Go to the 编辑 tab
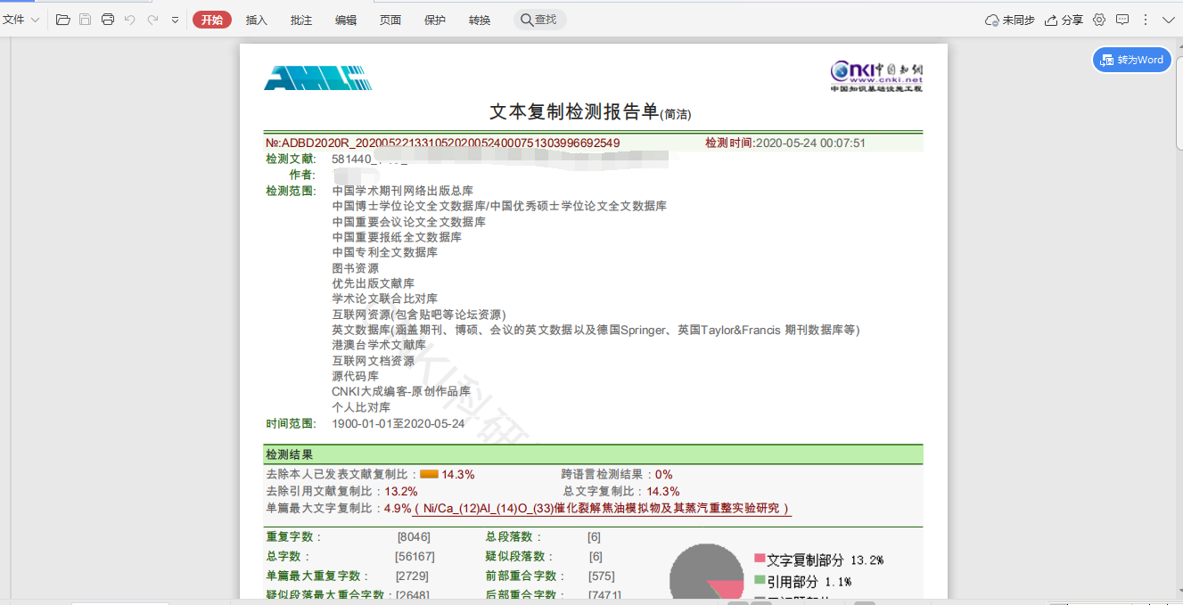 click(346, 20)
